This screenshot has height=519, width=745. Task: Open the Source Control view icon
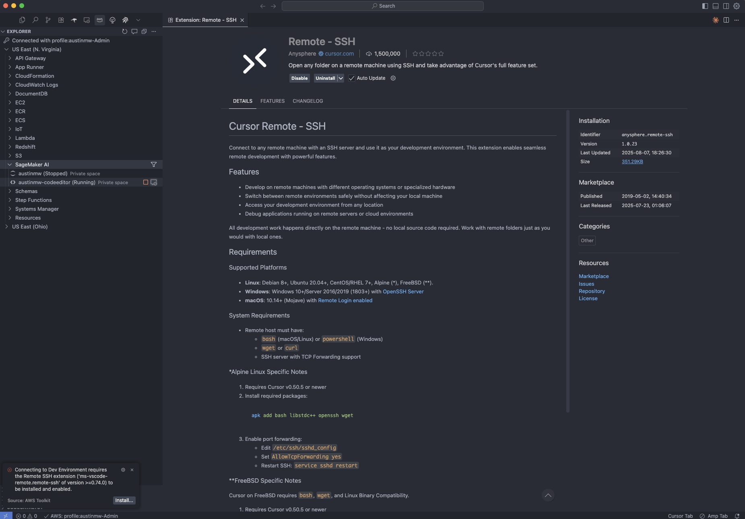coord(48,20)
